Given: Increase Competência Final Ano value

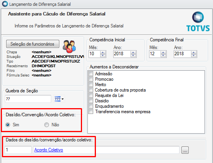Looking at the screenshot, I should [194, 53].
